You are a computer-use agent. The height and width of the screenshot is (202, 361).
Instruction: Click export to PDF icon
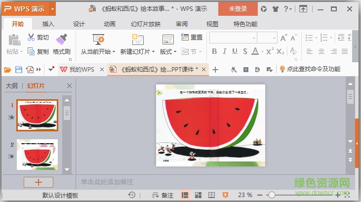[x=30, y=69]
